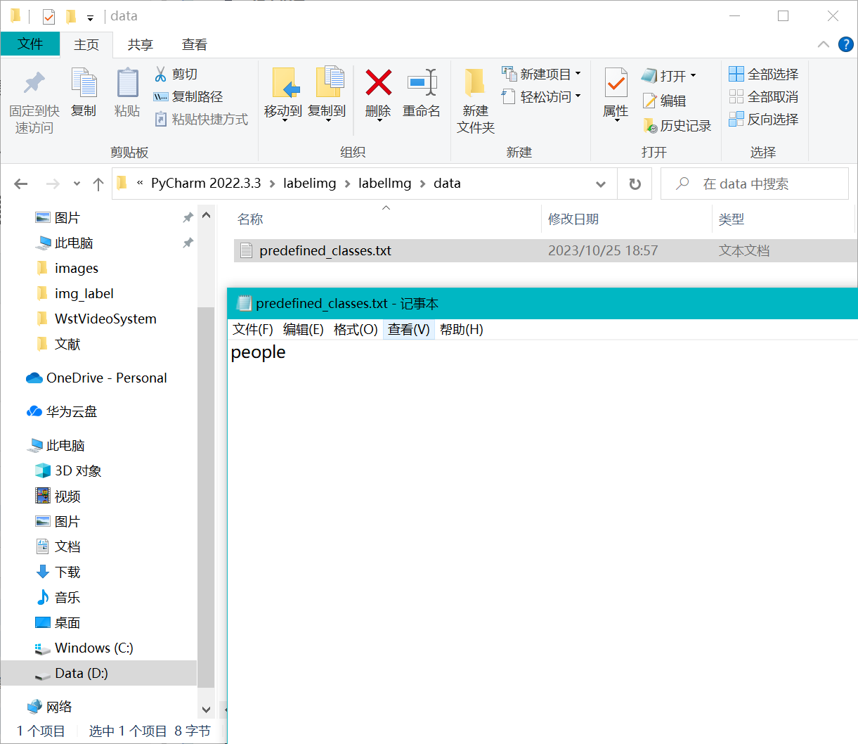The height and width of the screenshot is (744, 858).
Task: Open the File (文件) tab
Action: [30, 44]
